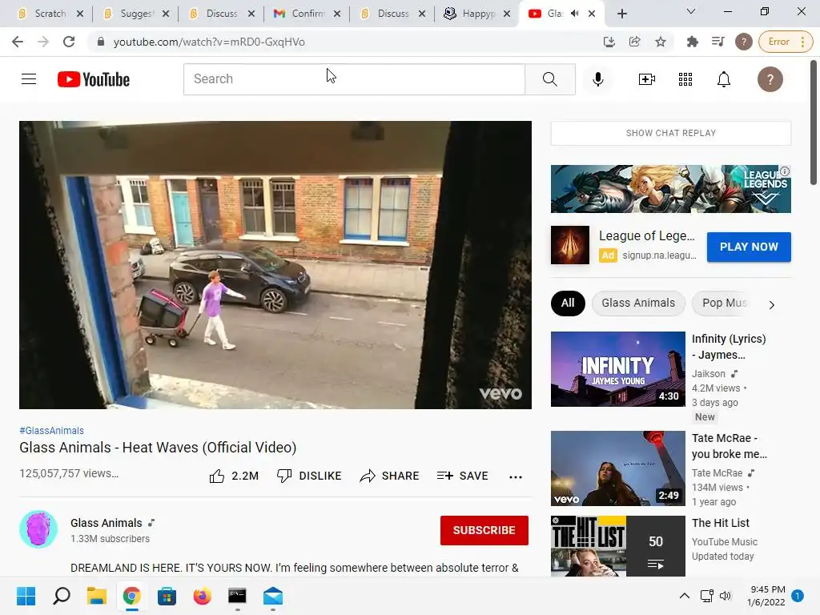Start voice search with the microphone
Screen dimensions: 820x615
pyautogui.click(x=597, y=79)
